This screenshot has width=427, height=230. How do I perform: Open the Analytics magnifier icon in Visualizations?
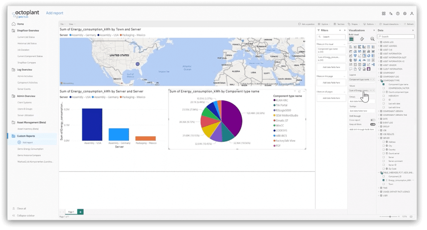click(372, 39)
